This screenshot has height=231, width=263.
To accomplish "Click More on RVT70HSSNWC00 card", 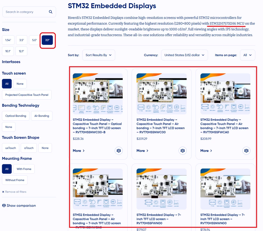I will [142, 151].
